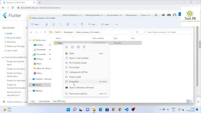Image resolution: width=201 pixels, height=113 pixels.
Task: Select Desktop in Quick access
Action: [x=40, y=45]
